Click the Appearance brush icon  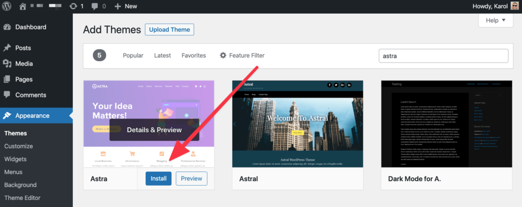tap(7, 115)
